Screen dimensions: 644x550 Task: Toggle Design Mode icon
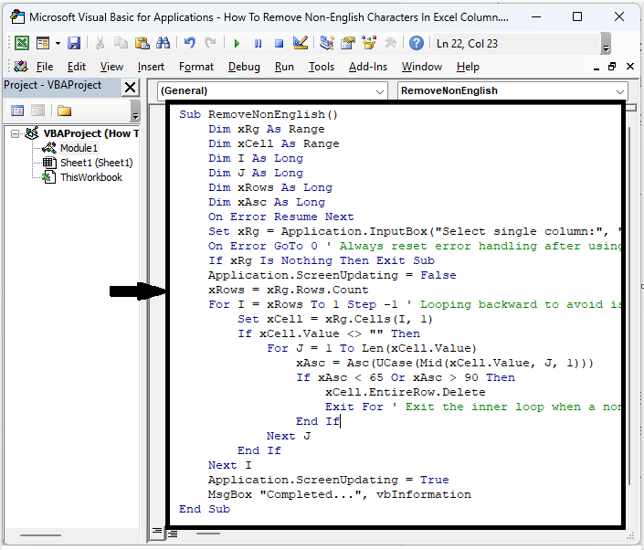pyautogui.click(x=301, y=43)
